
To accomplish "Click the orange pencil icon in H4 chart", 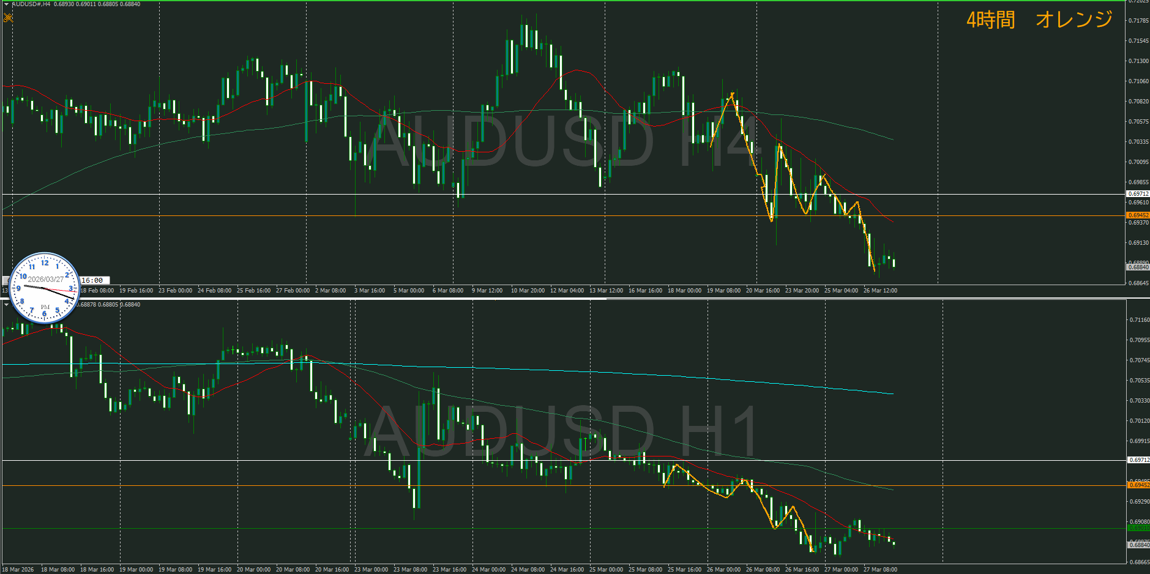I will (x=8, y=18).
